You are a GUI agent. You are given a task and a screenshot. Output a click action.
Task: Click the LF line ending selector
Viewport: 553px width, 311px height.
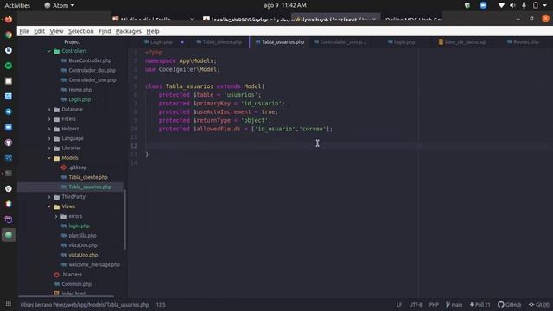399,304
